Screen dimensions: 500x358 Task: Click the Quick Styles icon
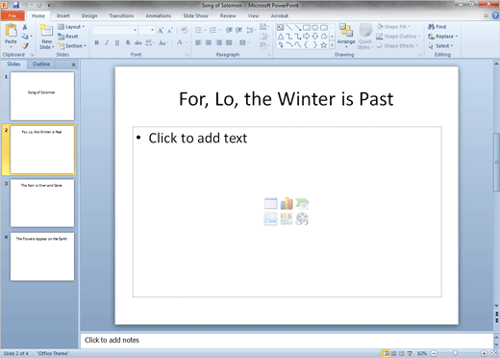(x=365, y=31)
